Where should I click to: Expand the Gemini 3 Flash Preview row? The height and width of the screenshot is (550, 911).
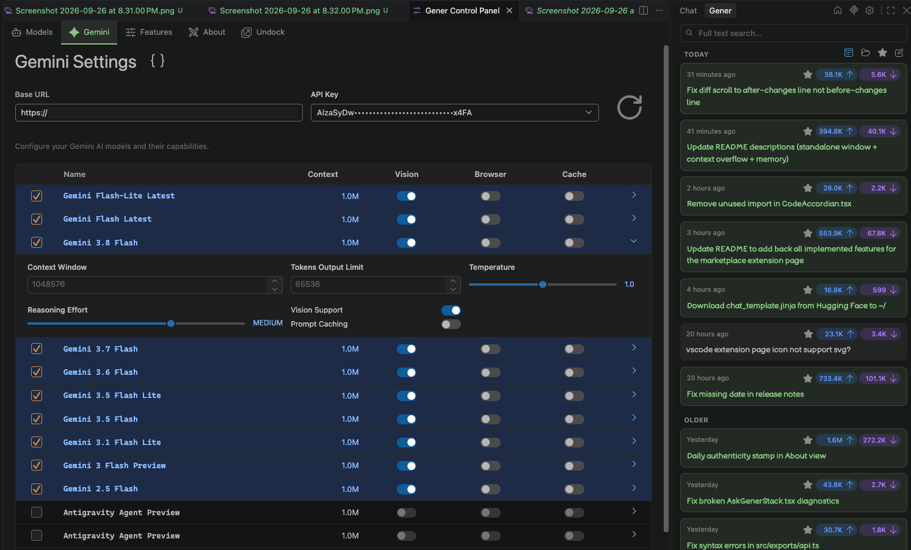(634, 464)
